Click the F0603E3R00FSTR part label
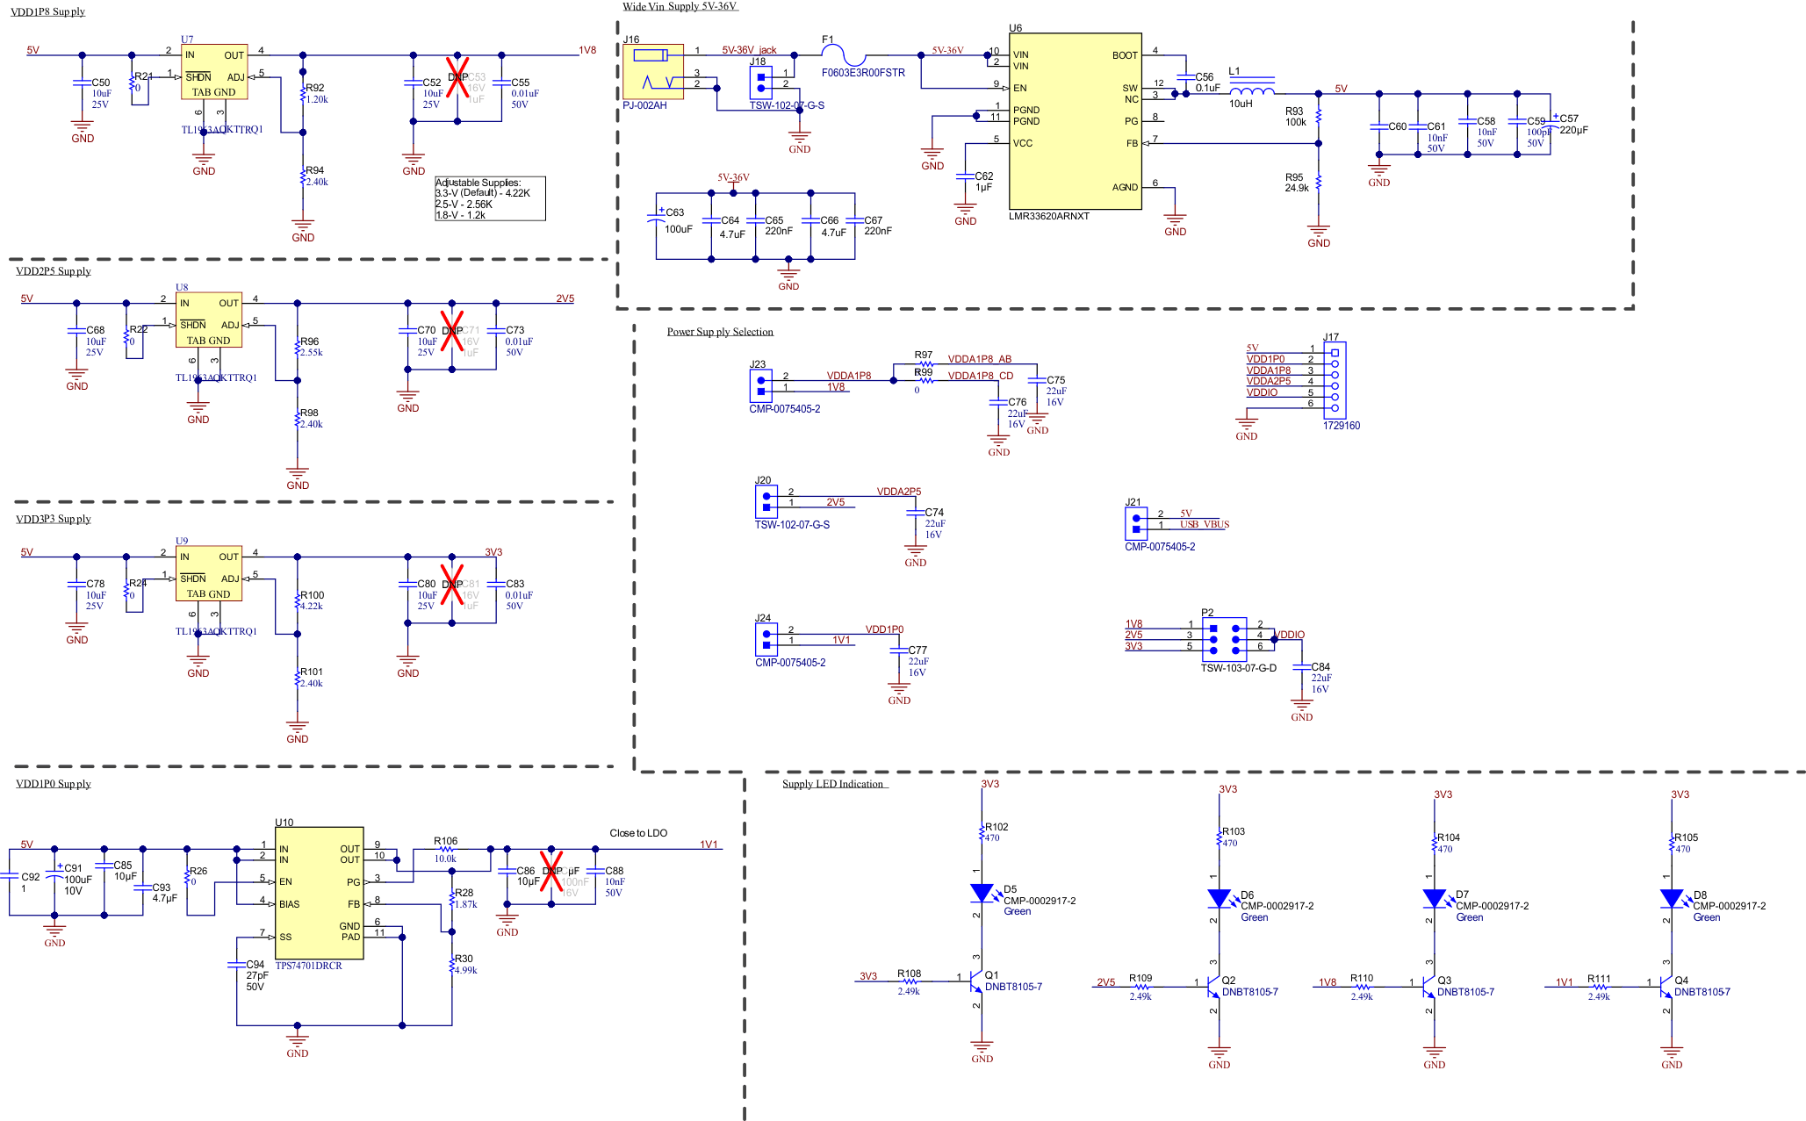1806x1121 pixels. (x=863, y=73)
